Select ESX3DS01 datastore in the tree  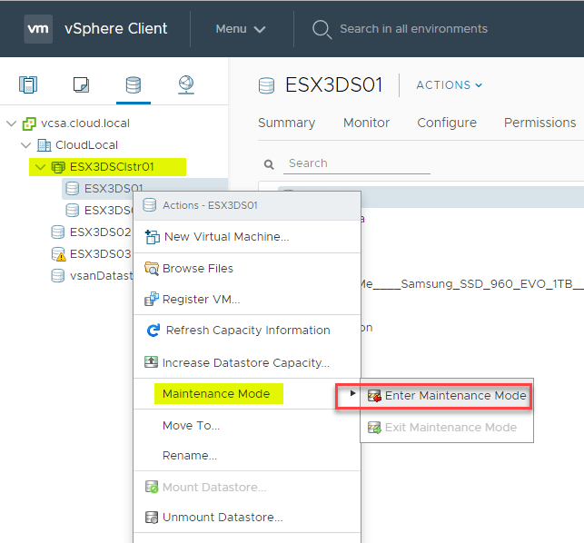point(114,189)
